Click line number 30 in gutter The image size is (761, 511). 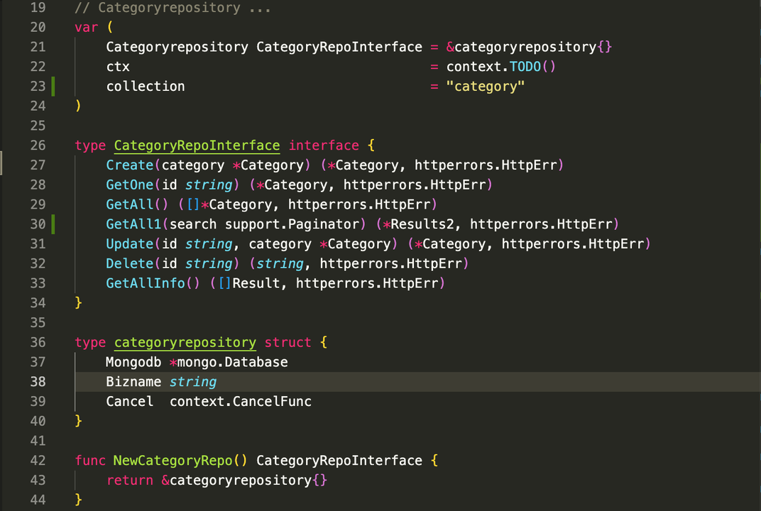click(38, 224)
